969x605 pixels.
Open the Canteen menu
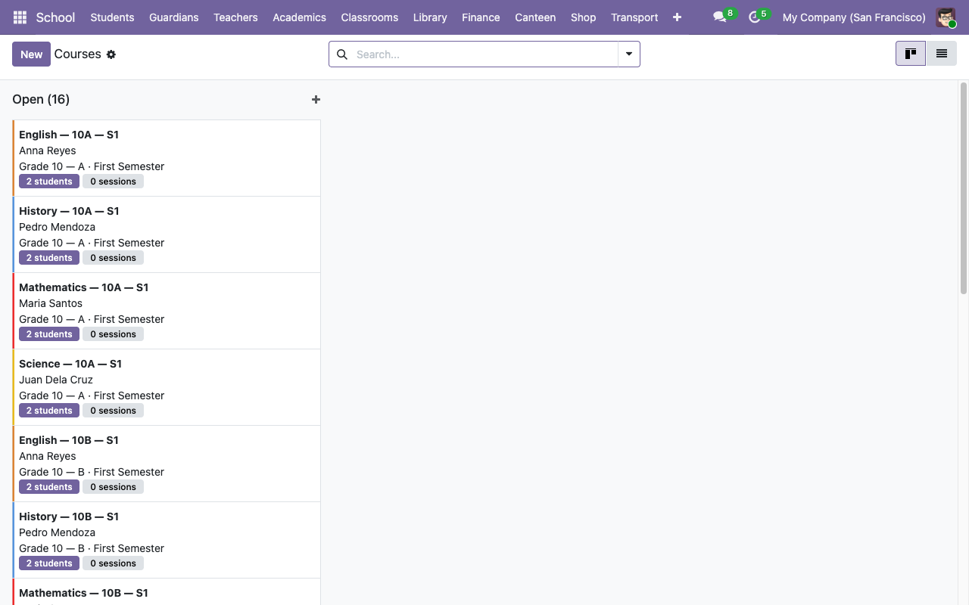click(x=535, y=17)
